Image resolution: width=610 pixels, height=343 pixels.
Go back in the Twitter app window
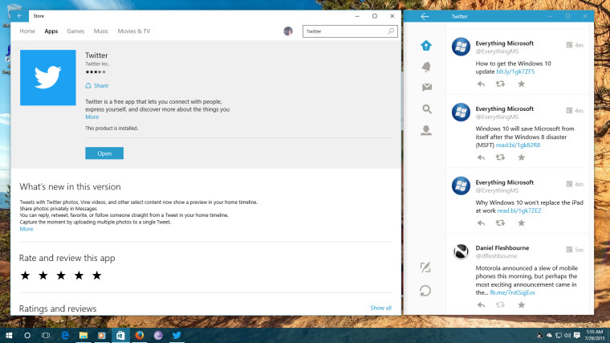click(425, 16)
